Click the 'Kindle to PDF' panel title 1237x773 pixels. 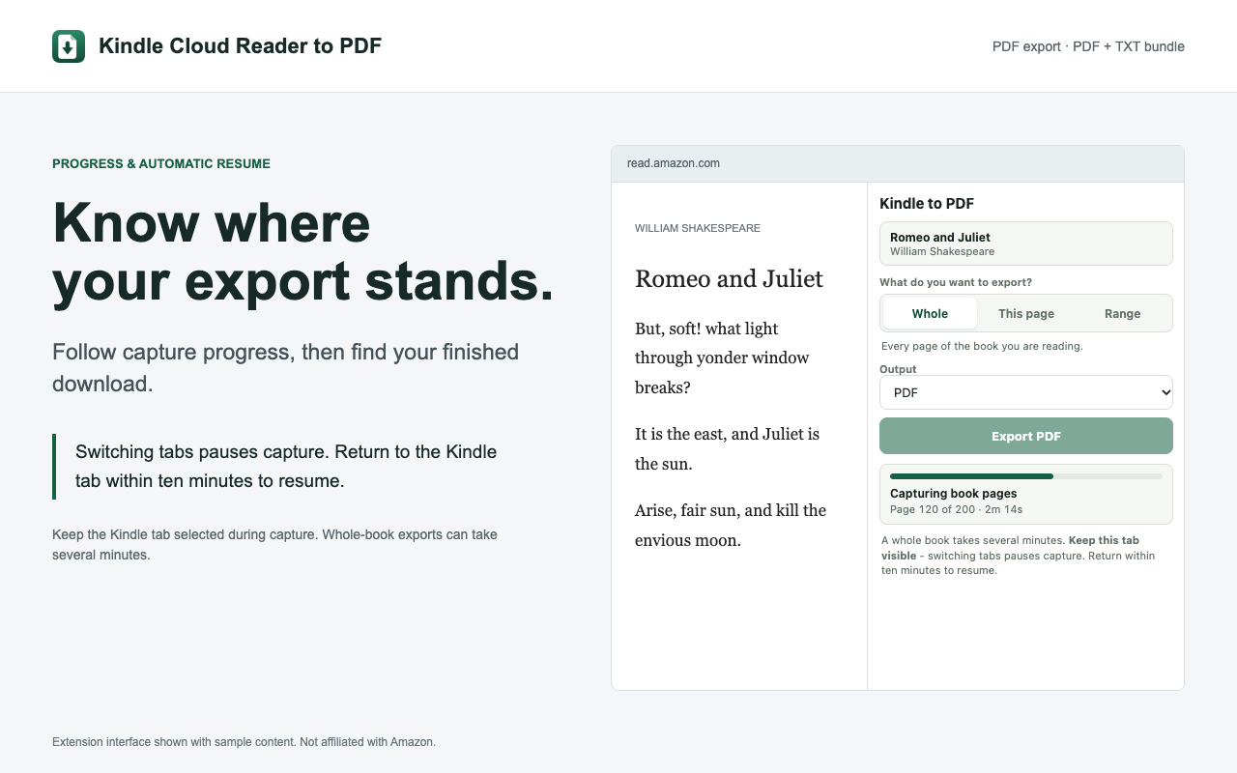click(927, 204)
